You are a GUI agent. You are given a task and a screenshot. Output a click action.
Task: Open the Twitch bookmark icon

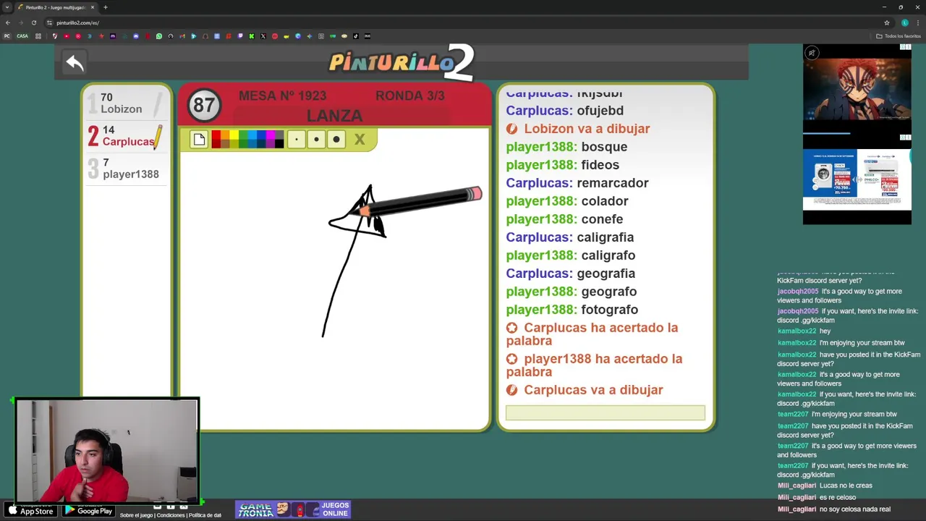[x=240, y=36]
